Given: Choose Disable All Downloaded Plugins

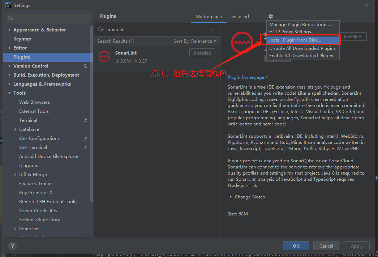Looking at the screenshot, I should click(303, 48).
